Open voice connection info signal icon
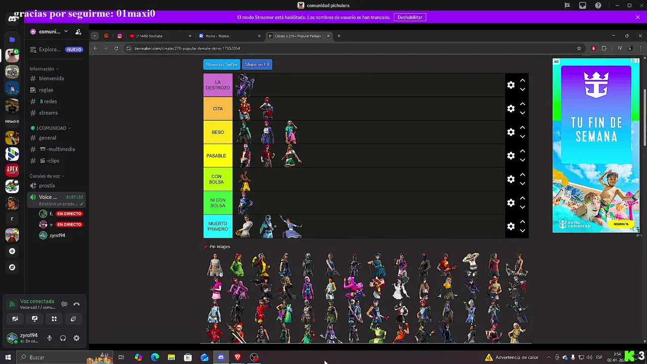This screenshot has width=647, height=364. pos(12,304)
